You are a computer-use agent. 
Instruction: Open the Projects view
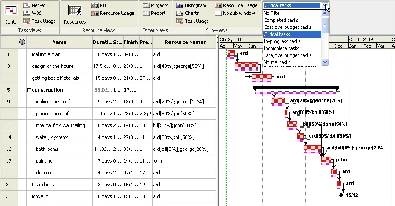155,5
